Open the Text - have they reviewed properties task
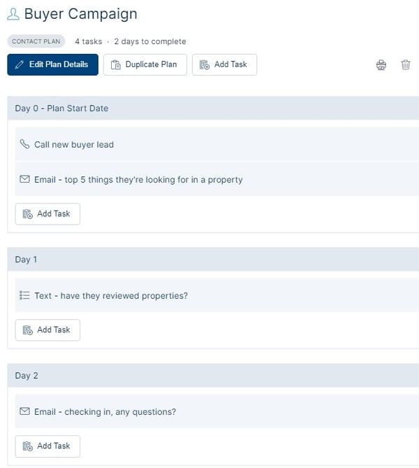Image resolution: width=419 pixels, height=468 pixels. (x=217, y=295)
